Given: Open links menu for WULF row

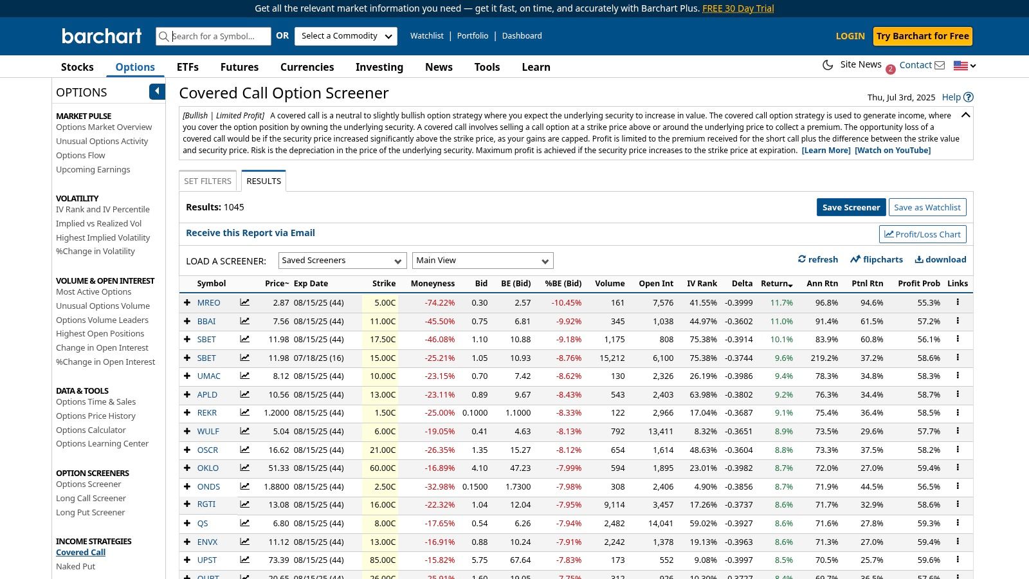Looking at the screenshot, I should pyautogui.click(x=957, y=430).
